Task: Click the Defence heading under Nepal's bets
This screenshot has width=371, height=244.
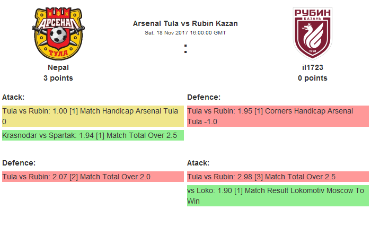Action: coord(19,163)
